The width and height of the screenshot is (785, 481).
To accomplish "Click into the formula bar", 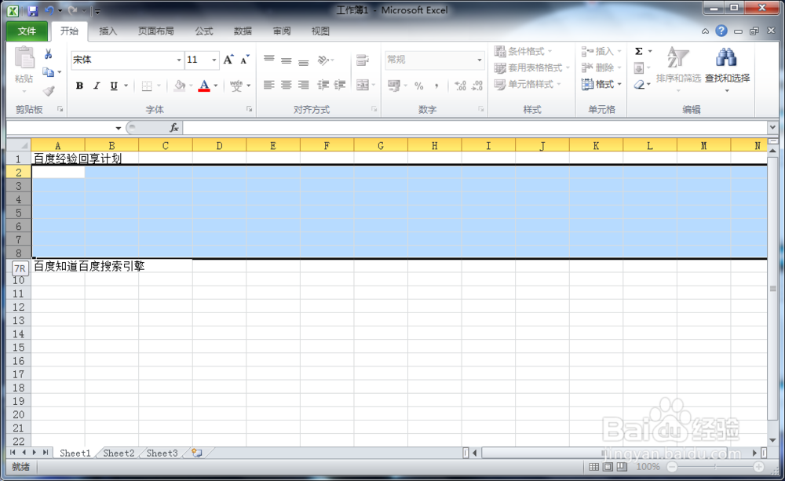I will point(475,128).
